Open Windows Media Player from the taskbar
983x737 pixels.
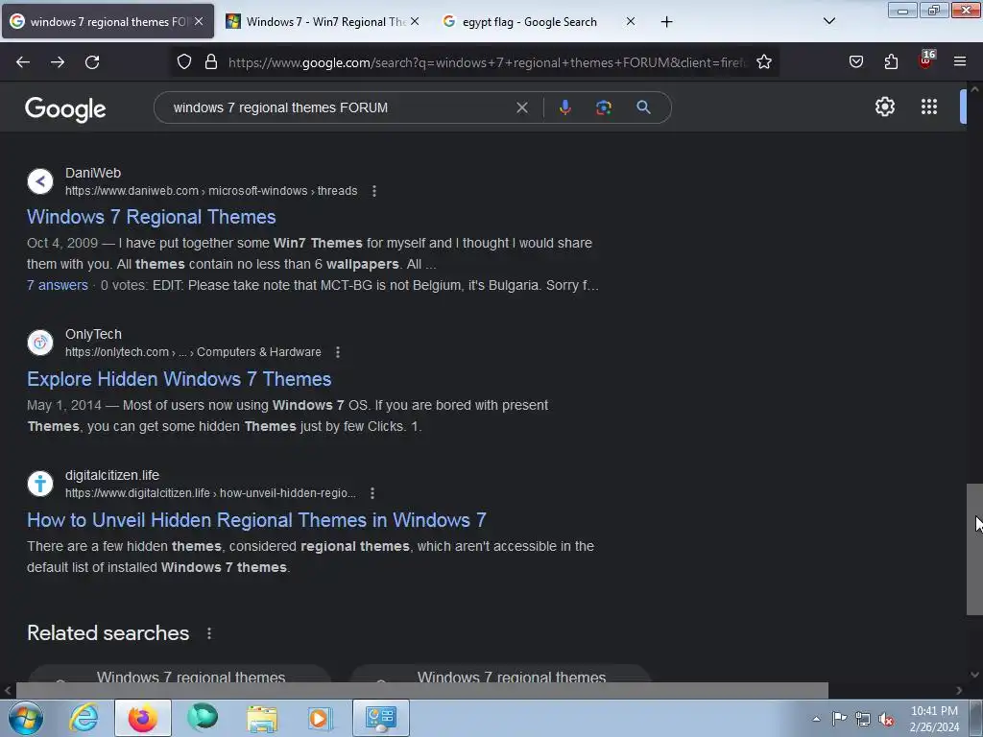(321, 718)
